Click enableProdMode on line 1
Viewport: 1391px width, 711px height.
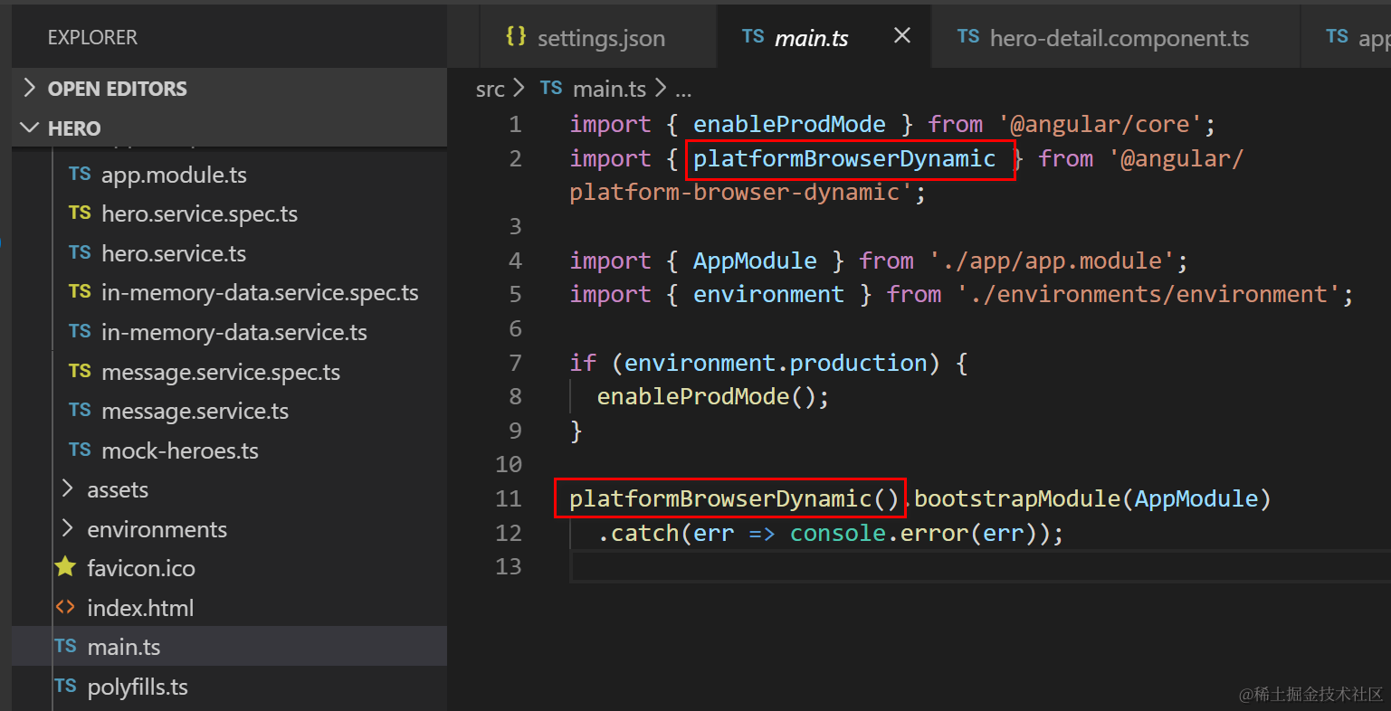click(x=789, y=124)
